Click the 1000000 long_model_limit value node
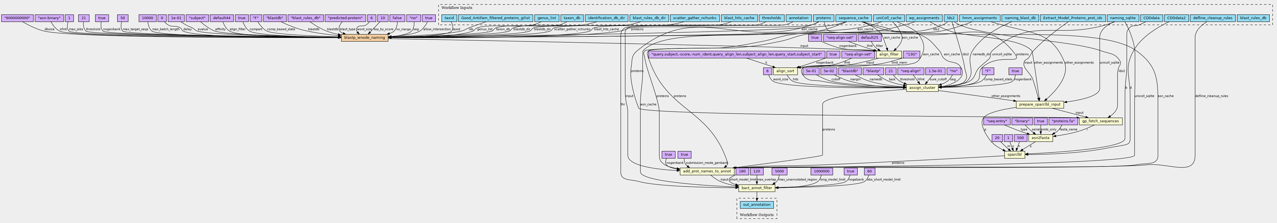Image resolution: width=1277 pixels, height=223 pixels. (821, 171)
